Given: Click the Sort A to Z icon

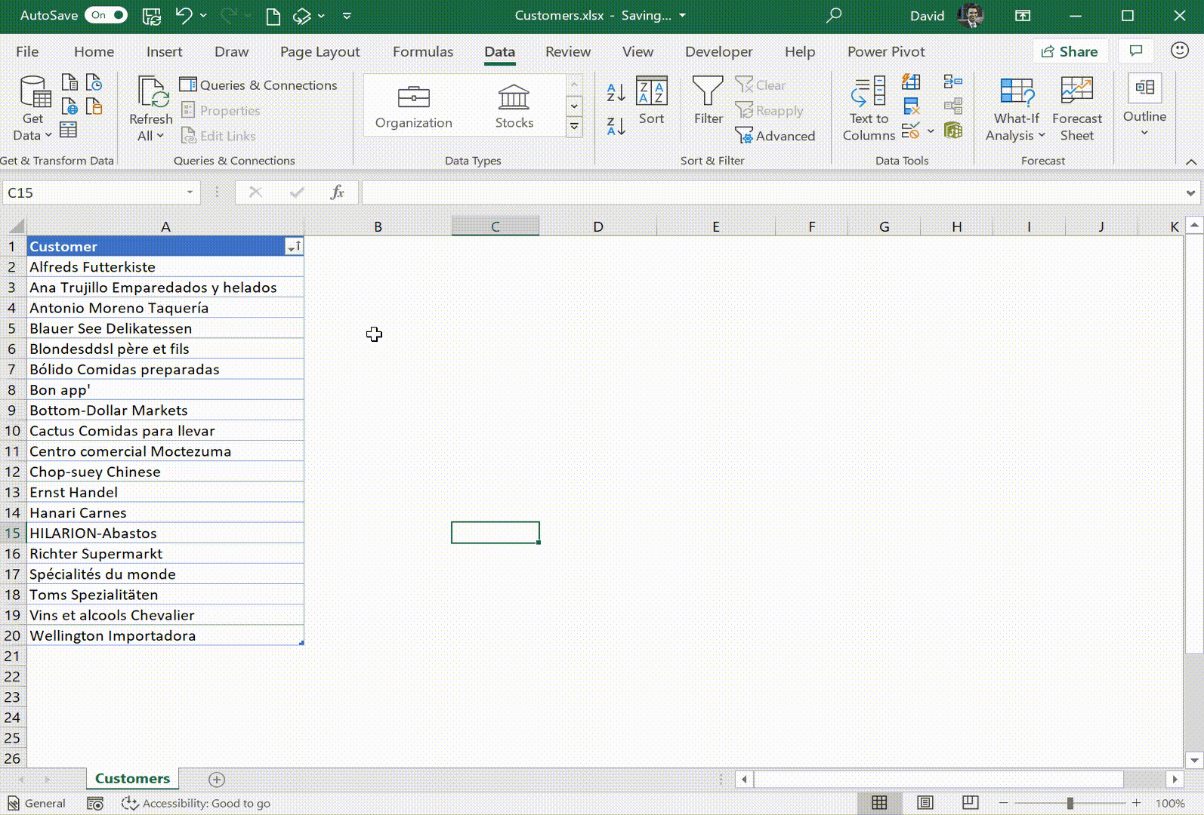Looking at the screenshot, I should coord(616,93).
